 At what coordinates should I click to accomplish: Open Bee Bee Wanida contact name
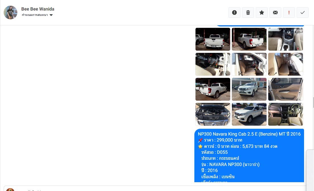coord(38,9)
